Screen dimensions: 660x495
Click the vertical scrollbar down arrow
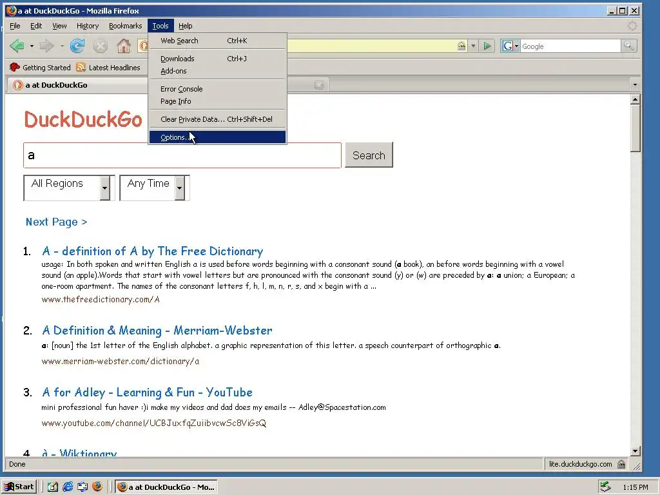pos(635,451)
